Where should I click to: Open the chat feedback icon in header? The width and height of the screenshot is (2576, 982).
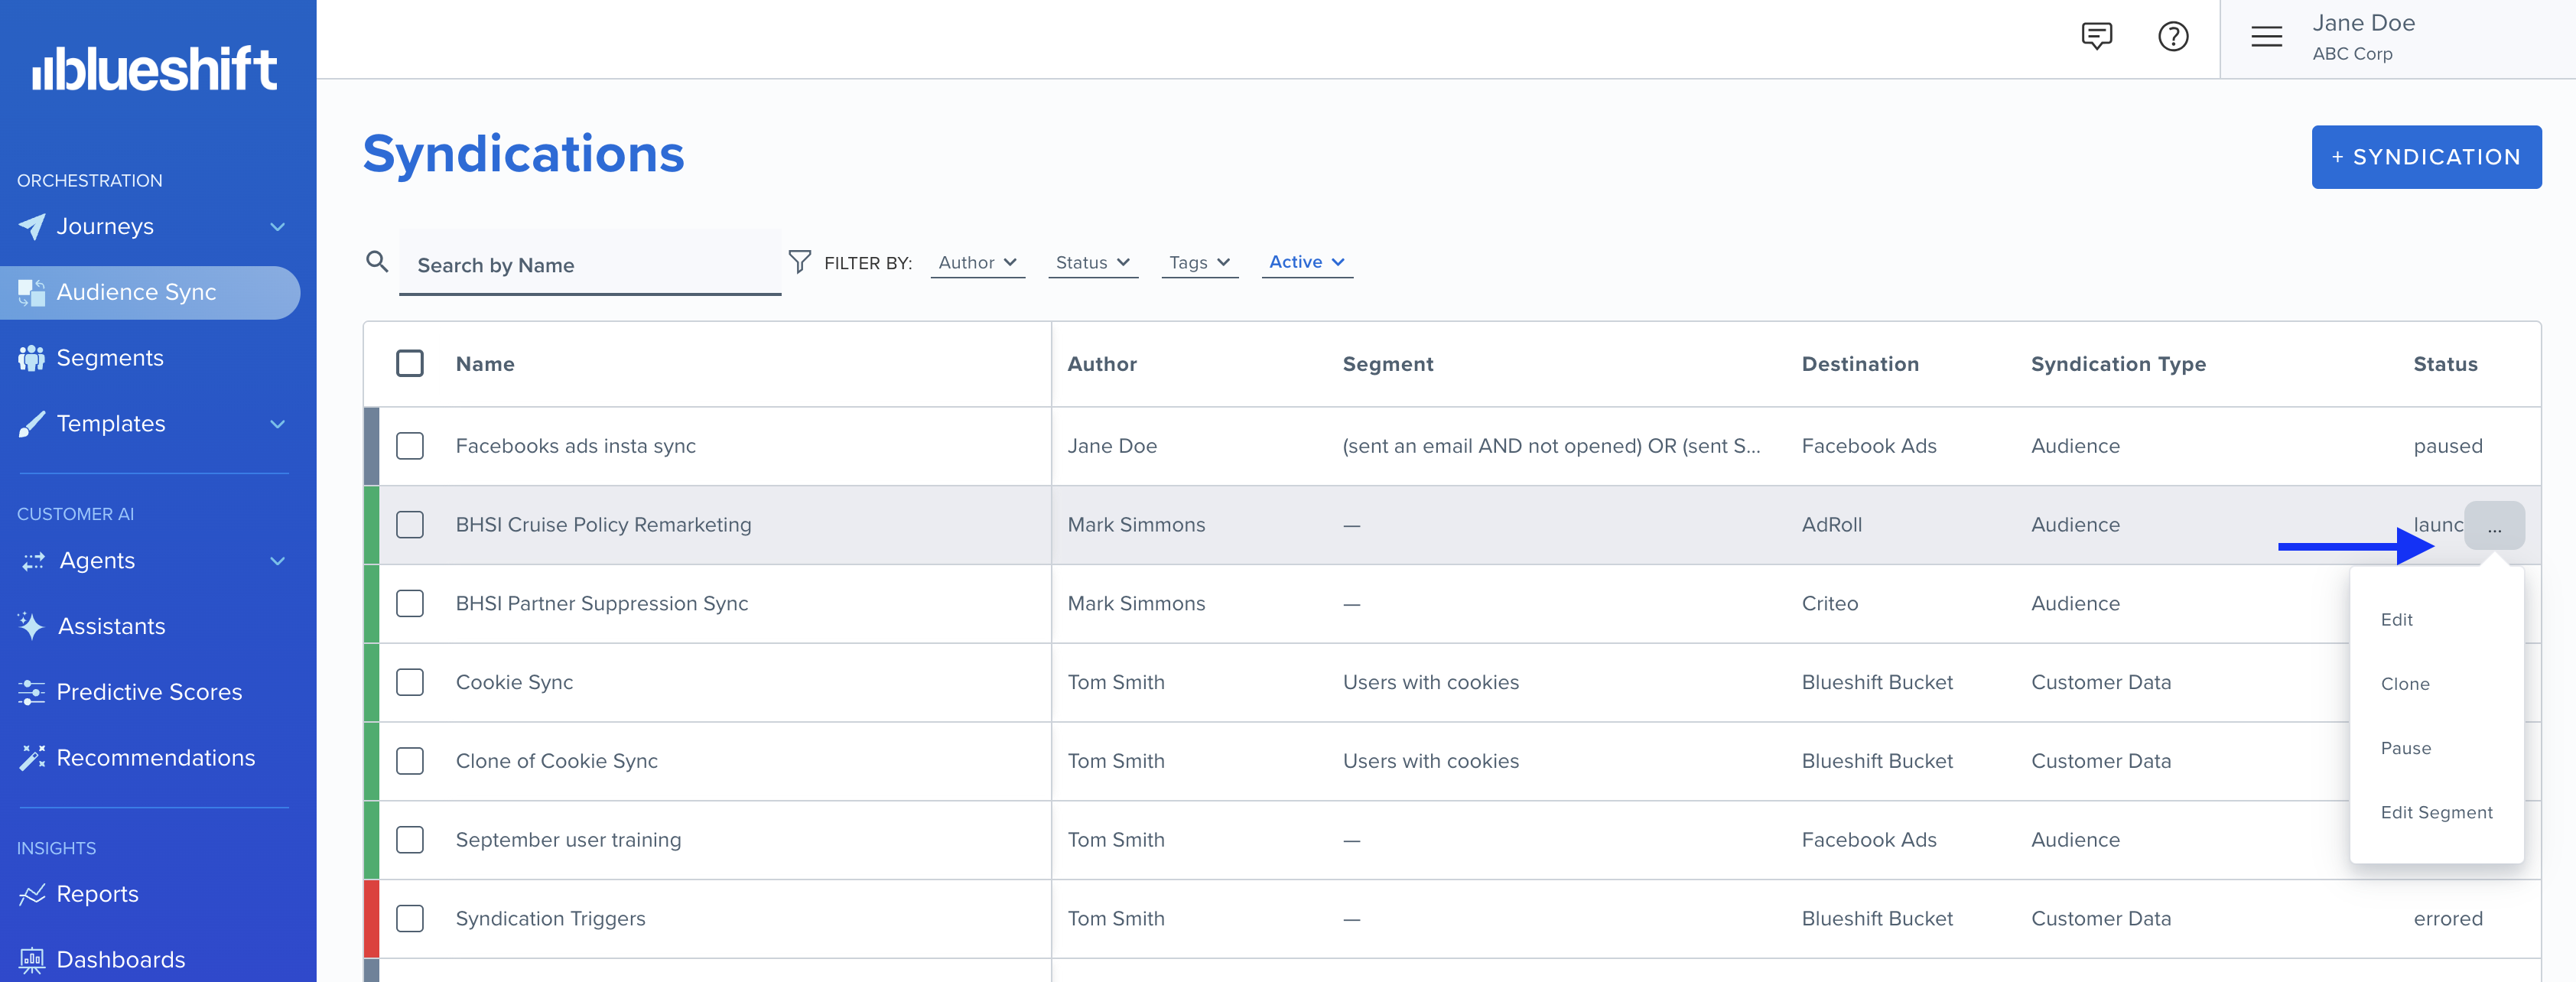(2096, 37)
